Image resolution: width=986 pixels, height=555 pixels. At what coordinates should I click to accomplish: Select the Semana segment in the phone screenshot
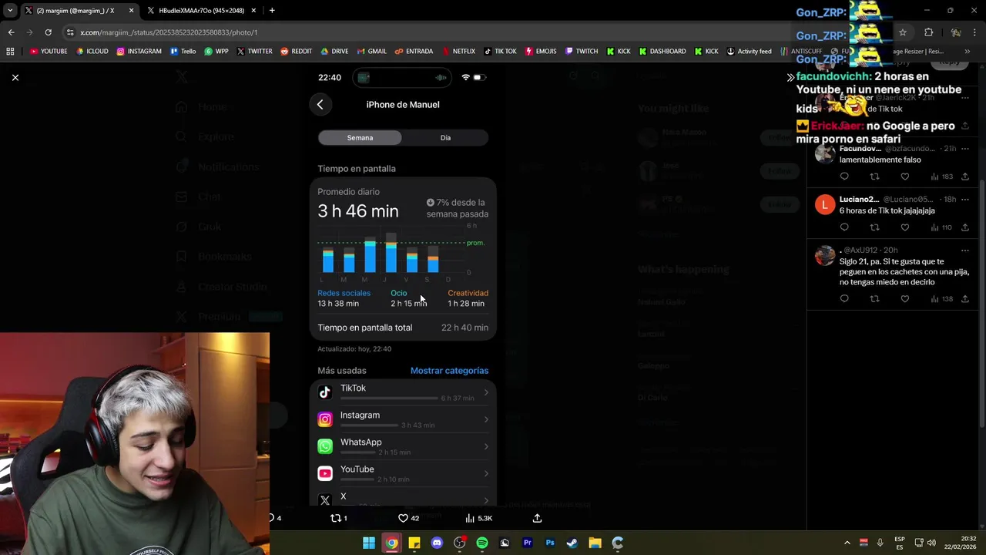click(x=360, y=137)
